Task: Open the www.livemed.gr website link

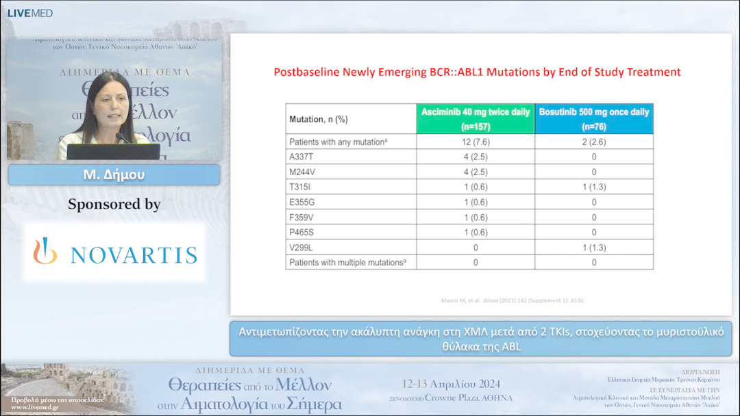Action: click(34, 407)
